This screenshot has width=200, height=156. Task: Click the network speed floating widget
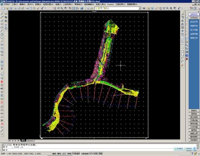pyautogui.click(x=185, y=148)
